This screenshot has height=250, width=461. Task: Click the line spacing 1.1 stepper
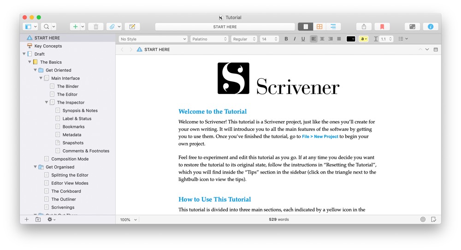[x=390, y=39]
